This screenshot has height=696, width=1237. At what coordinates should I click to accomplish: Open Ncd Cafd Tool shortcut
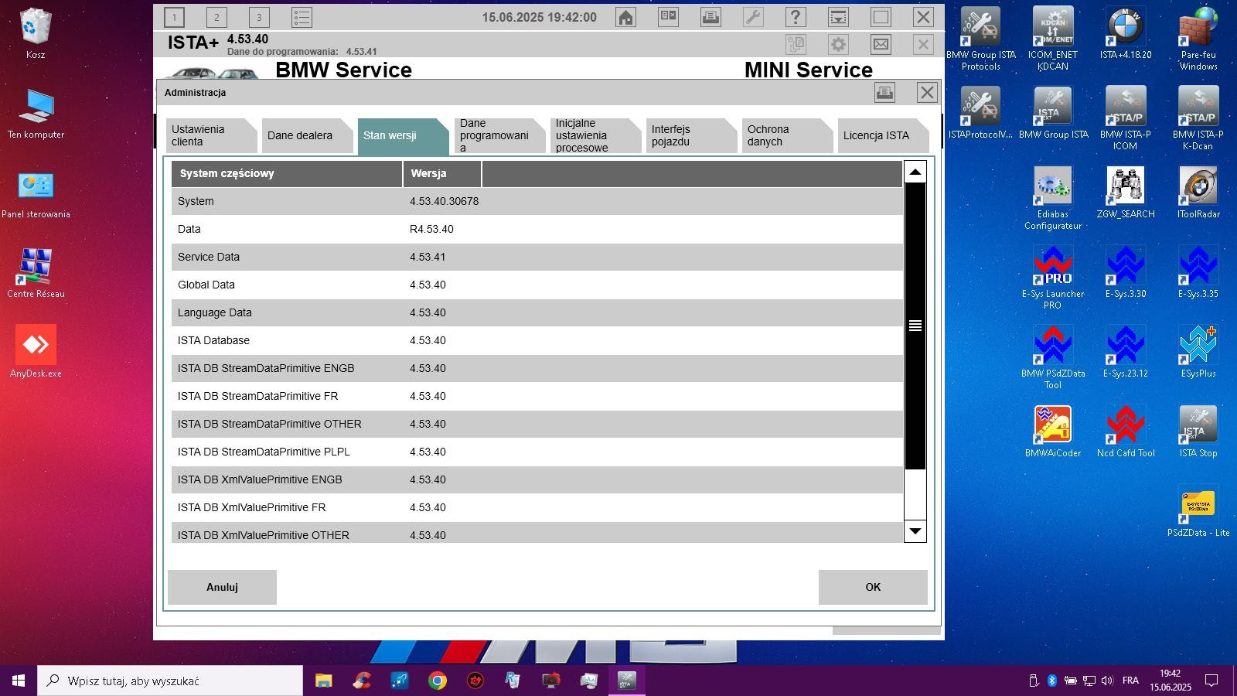coord(1125,432)
